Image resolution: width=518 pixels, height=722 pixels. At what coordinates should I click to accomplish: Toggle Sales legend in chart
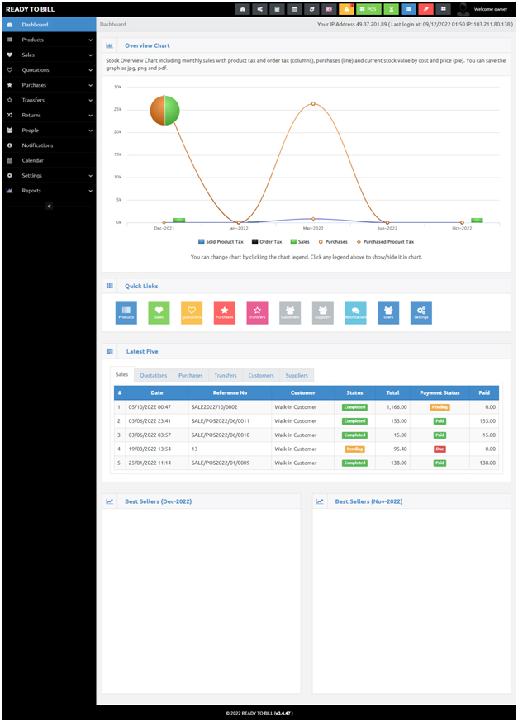coord(300,242)
